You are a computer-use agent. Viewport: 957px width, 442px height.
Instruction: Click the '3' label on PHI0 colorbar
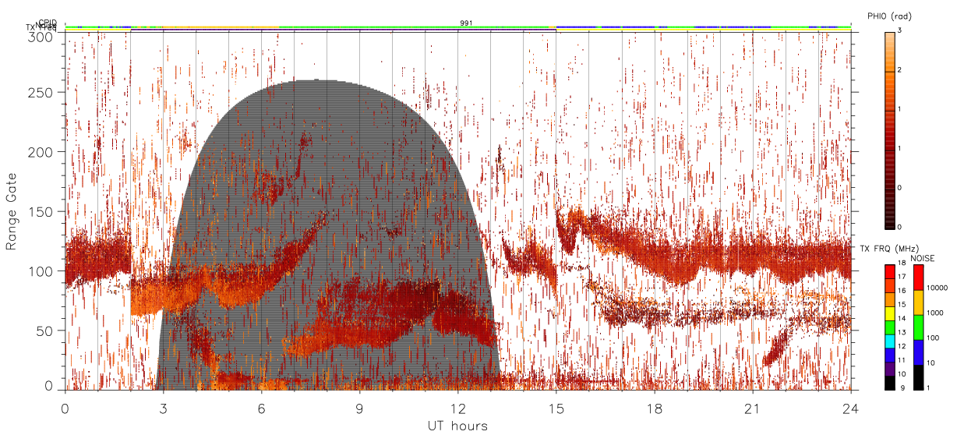click(899, 30)
